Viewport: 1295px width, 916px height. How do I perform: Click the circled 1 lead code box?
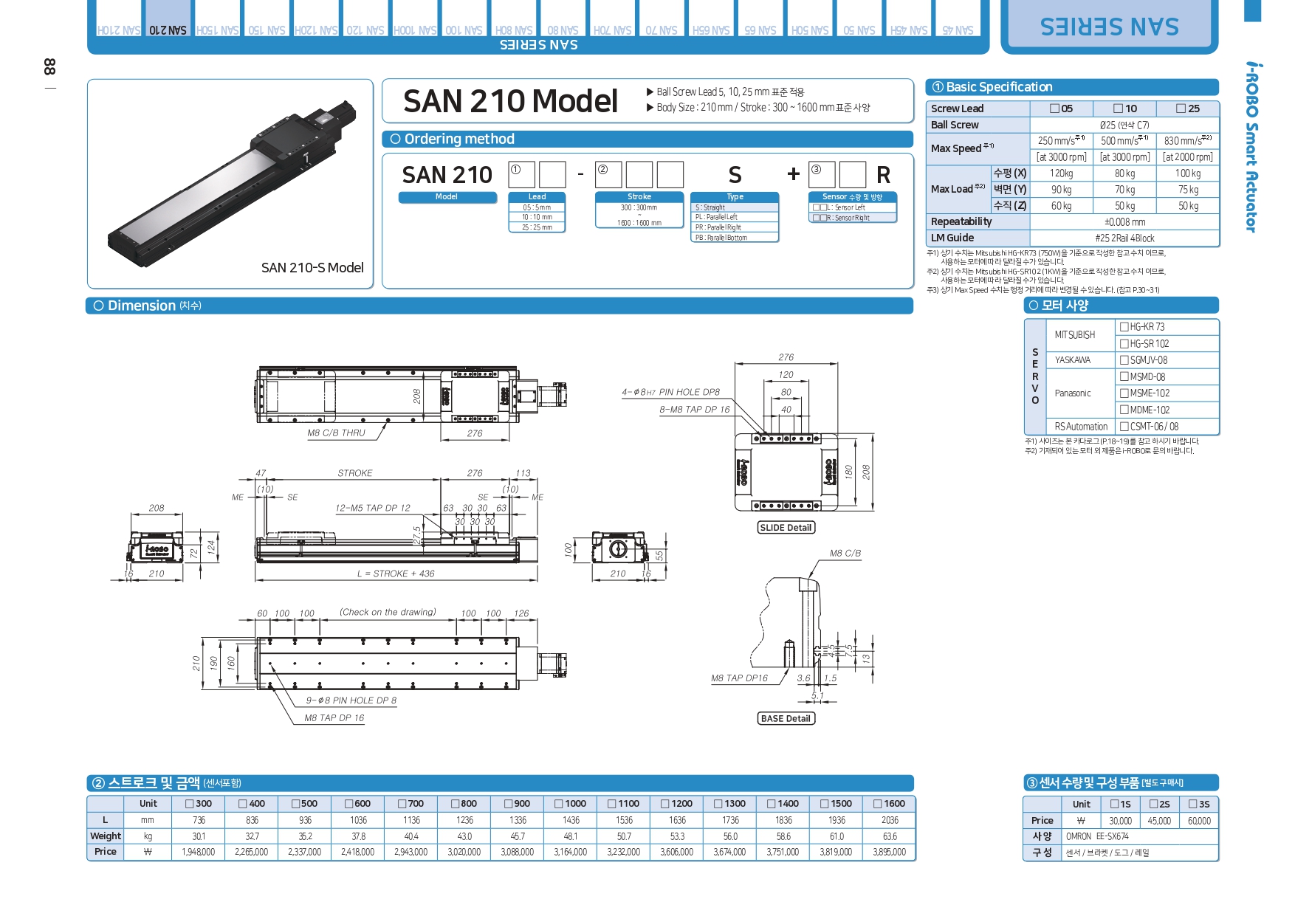click(521, 175)
